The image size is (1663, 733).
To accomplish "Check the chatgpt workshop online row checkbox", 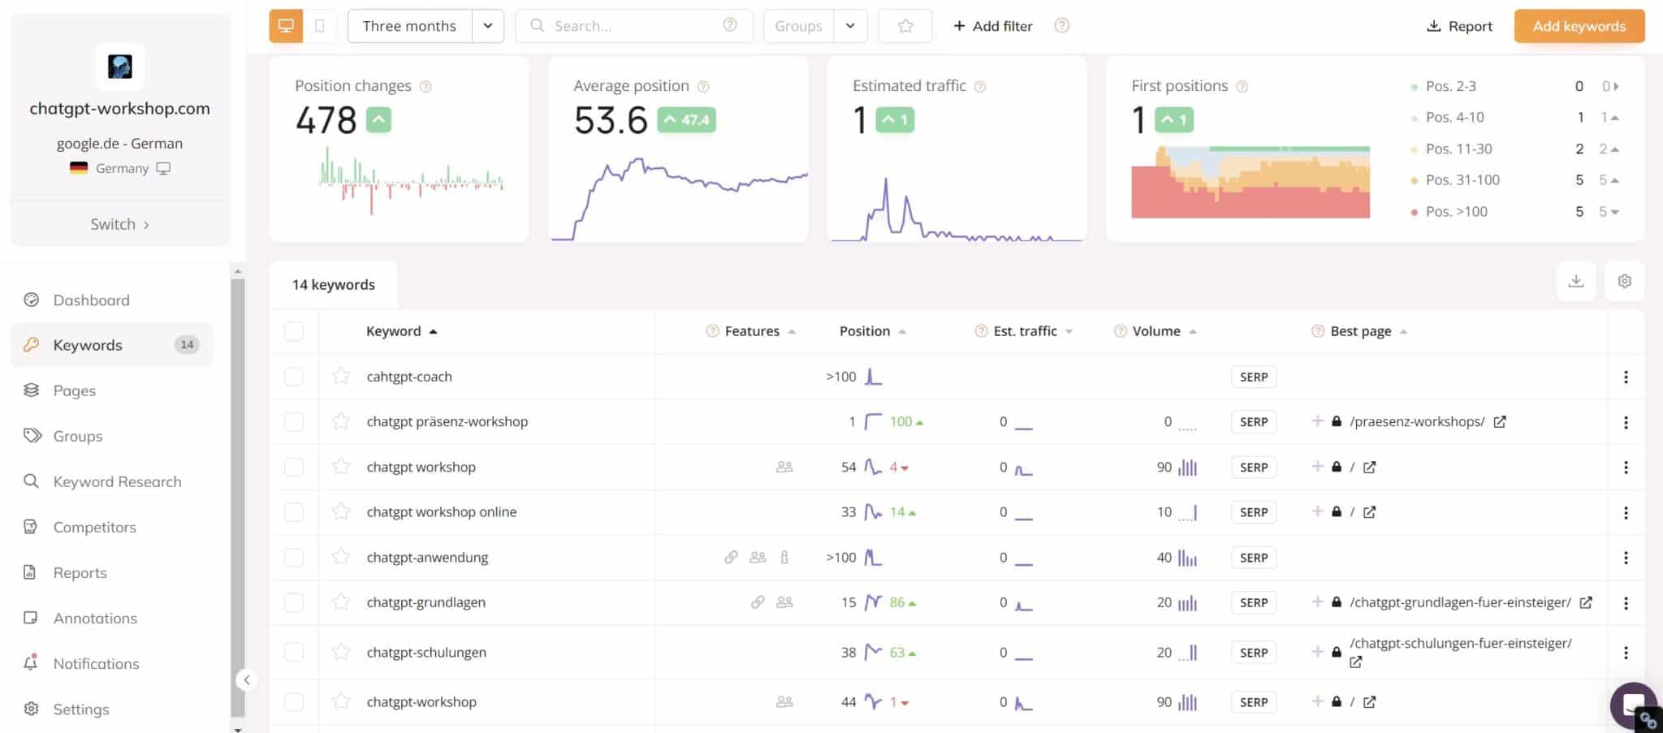I will (294, 512).
